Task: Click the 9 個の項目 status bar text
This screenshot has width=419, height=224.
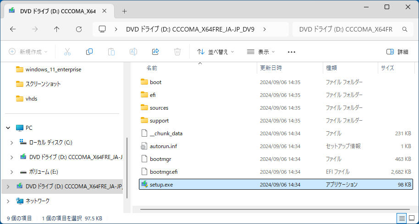Action: pyautogui.click(x=19, y=219)
